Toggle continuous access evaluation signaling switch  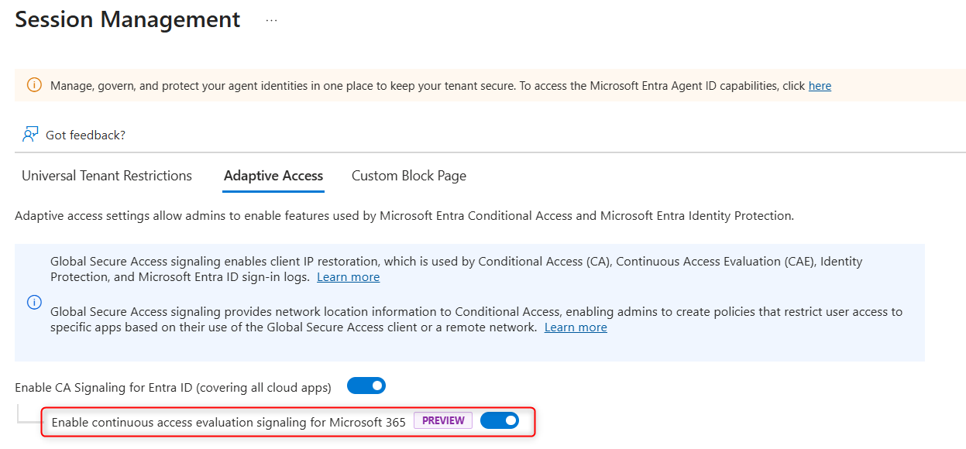[x=500, y=420]
